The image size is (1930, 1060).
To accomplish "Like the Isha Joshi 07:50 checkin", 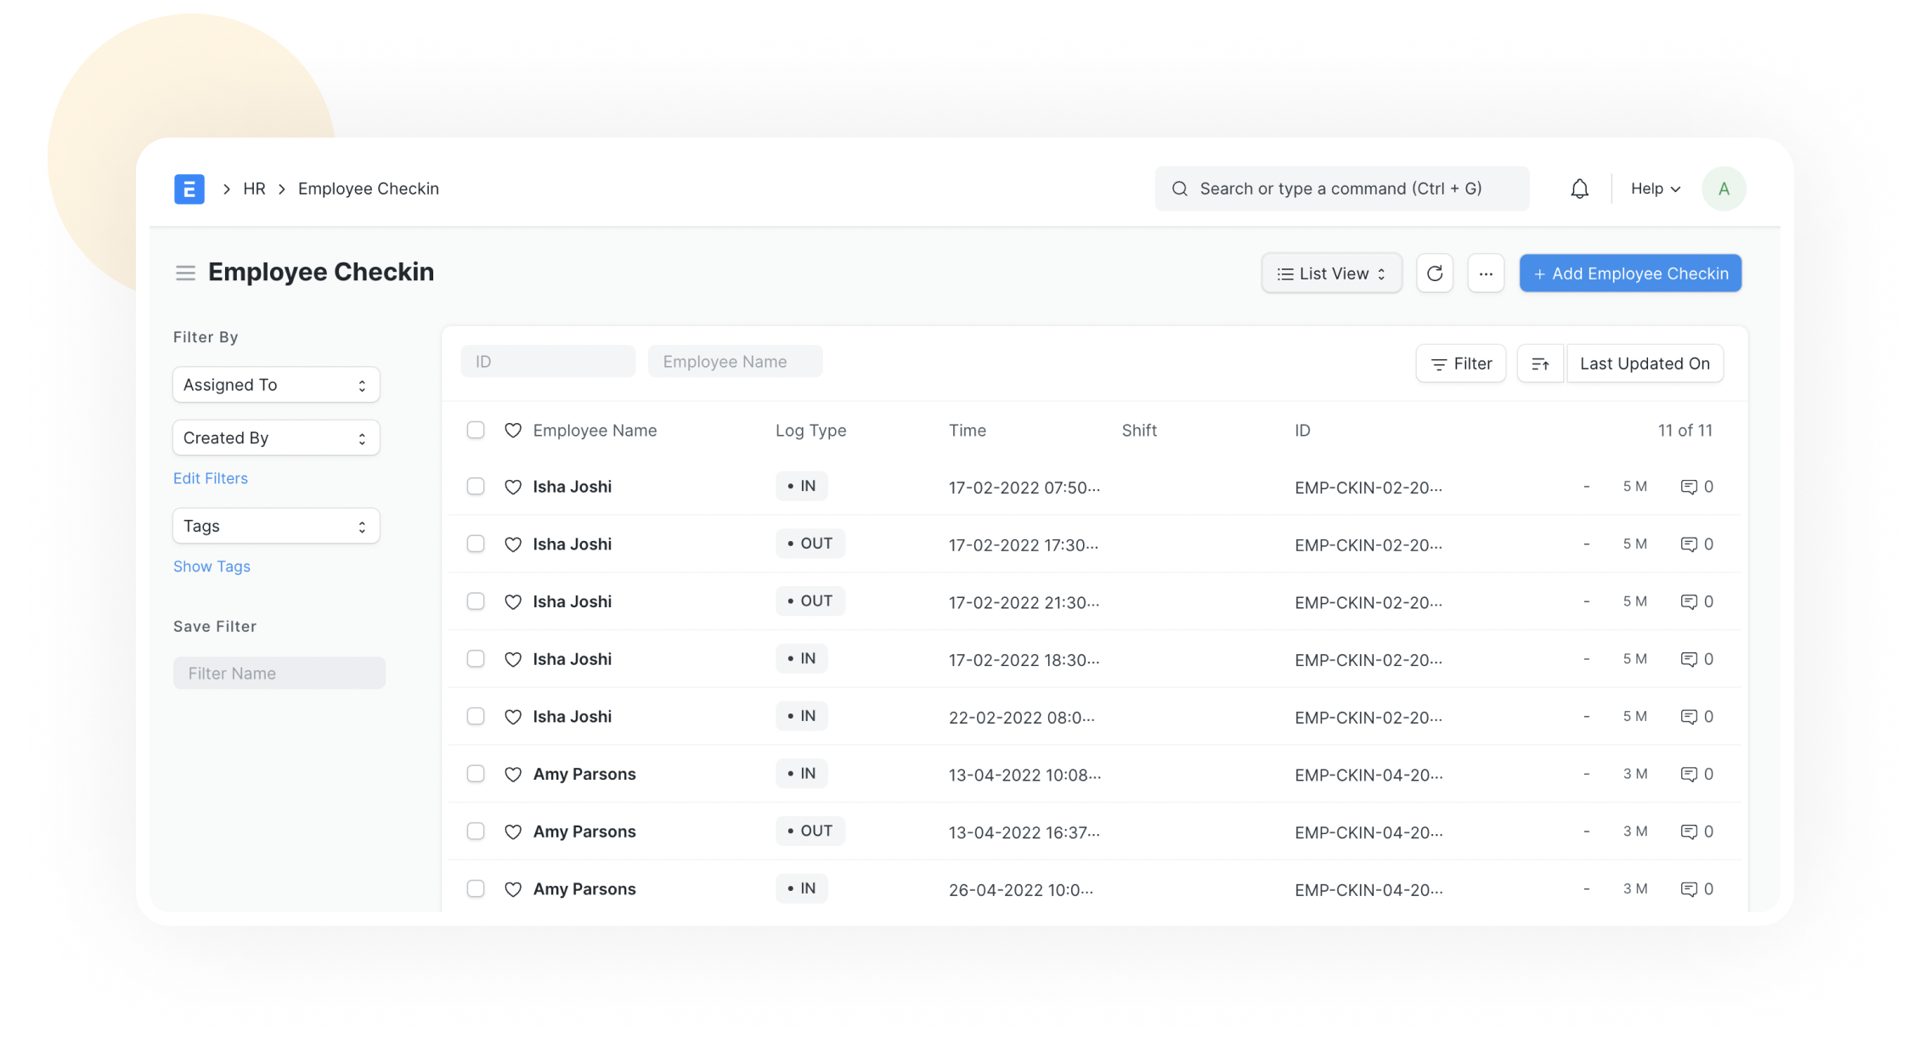I will [x=513, y=487].
